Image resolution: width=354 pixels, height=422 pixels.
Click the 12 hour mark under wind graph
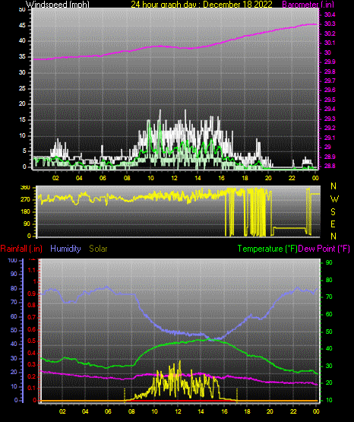pos(174,178)
